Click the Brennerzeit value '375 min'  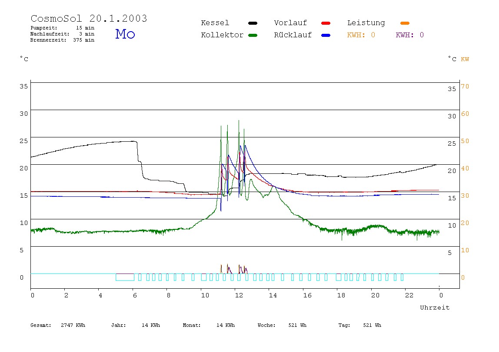[84, 40]
